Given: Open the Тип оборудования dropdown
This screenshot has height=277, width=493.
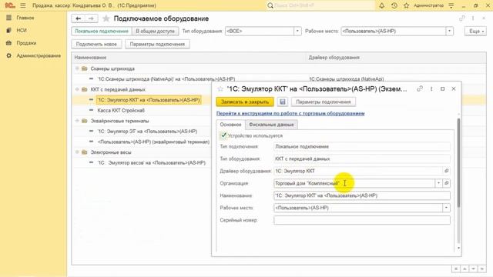Looking at the screenshot, I should click(x=297, y=31).
